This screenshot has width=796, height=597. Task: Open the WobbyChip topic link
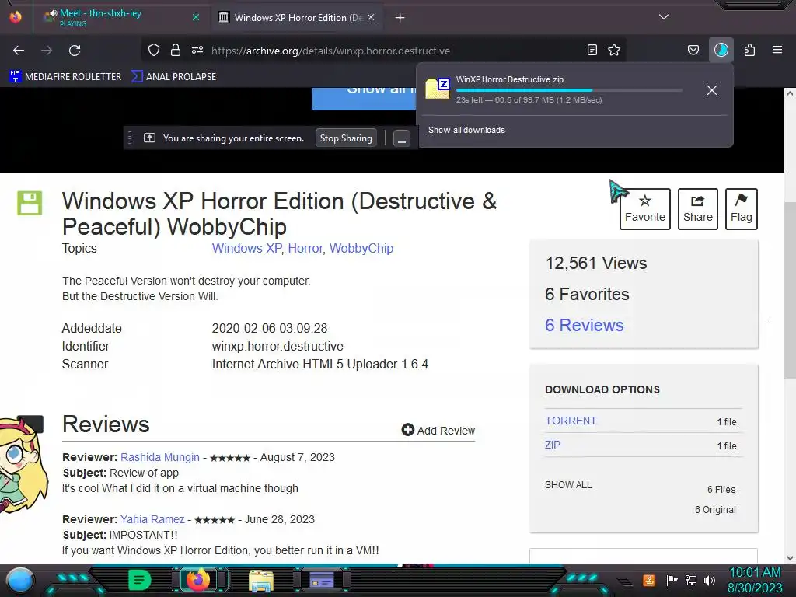pos(361,248)
